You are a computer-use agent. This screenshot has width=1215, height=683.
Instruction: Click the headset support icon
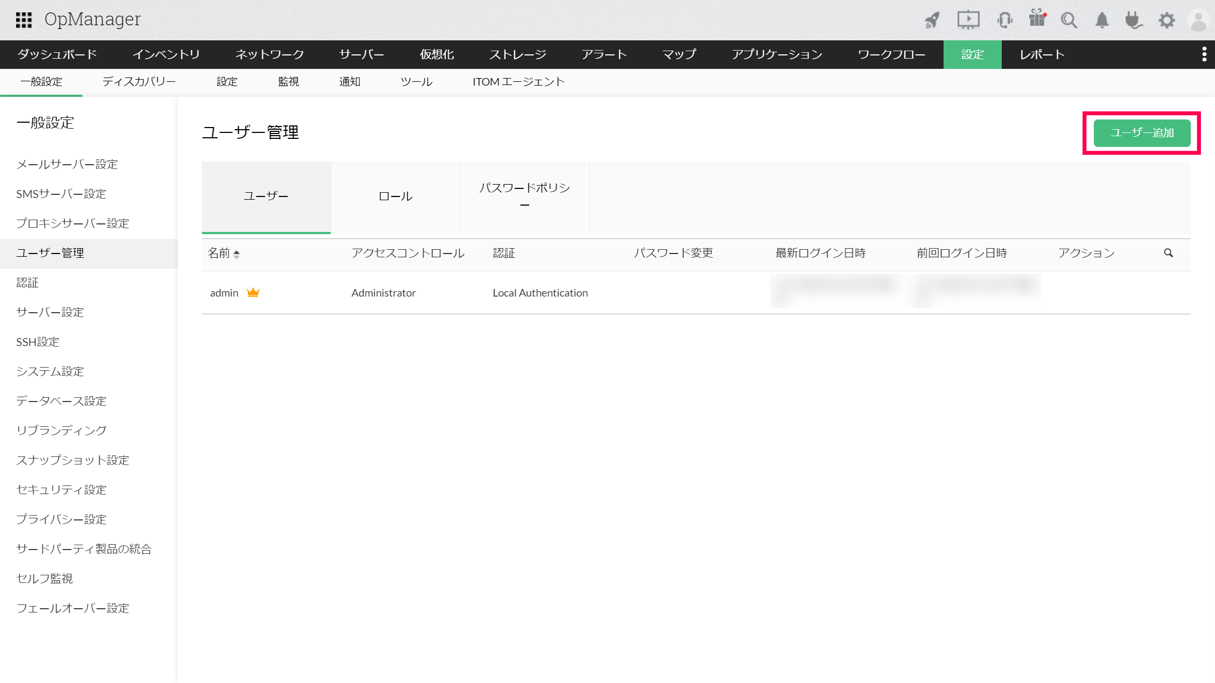1004,20
